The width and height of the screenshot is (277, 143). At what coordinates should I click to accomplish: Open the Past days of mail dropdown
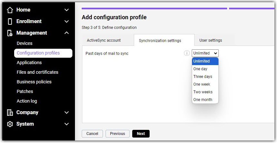[x=205, y=53]
